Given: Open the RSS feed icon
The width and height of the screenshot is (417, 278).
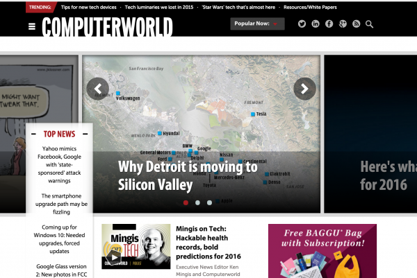Looking at the screenshot, I should tap(357, 24).
